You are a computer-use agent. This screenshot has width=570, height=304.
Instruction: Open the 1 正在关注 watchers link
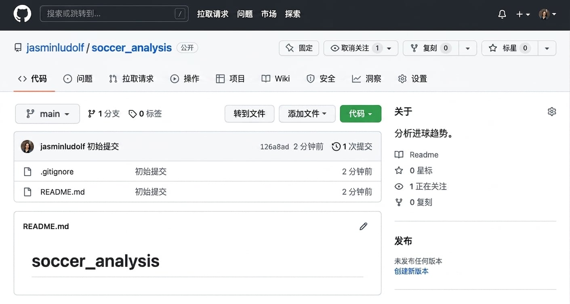[x=421, y=186]
